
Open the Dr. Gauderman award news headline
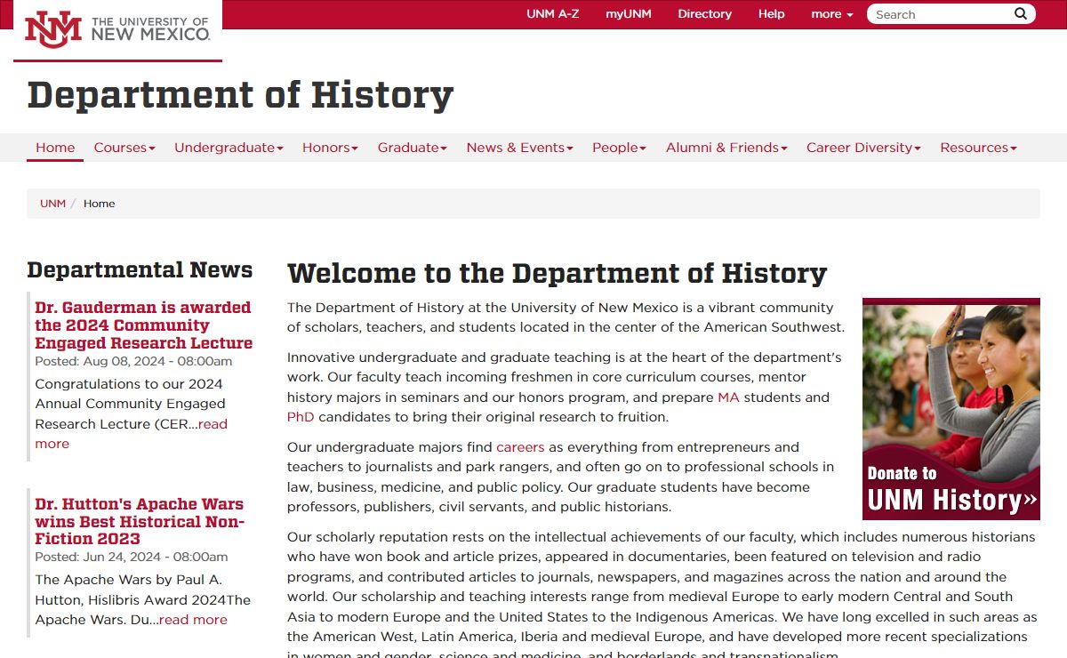click(x=143, y=325)
